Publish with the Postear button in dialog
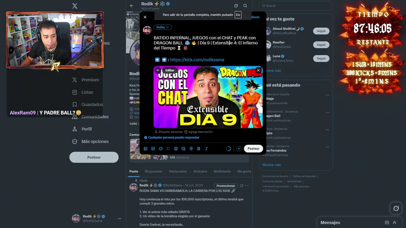406x228 pixels. pos(253,149)
